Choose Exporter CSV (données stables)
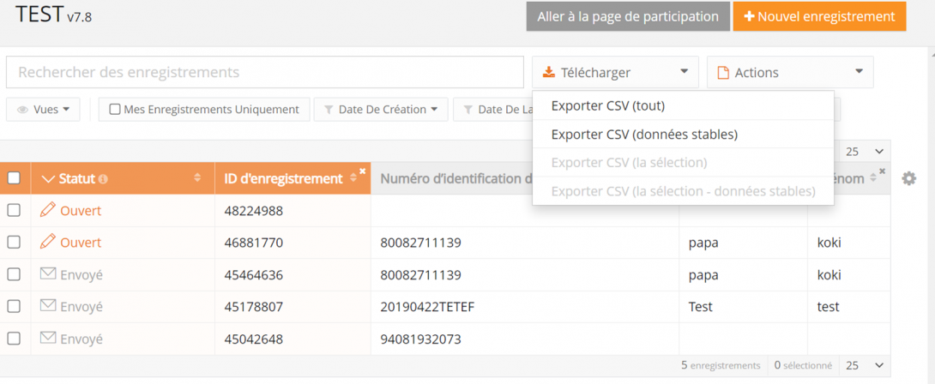 point(643,135)
